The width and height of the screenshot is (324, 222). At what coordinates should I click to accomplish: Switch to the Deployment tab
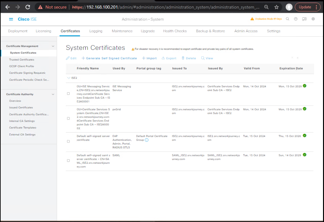pyautogui.click(x=18, y=31)
